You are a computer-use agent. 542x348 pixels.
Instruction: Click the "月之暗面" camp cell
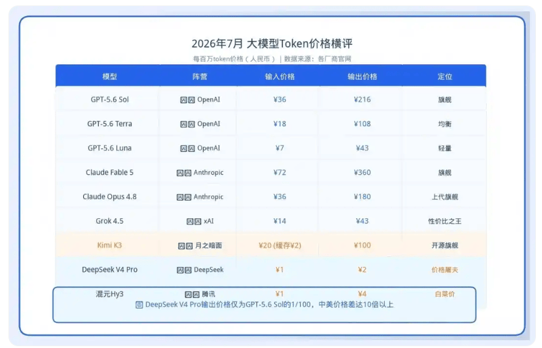(200, 246)
